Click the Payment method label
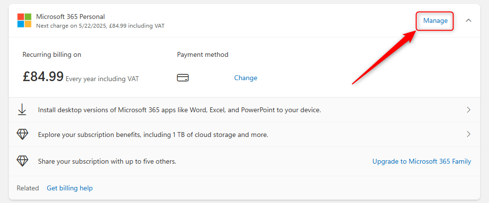 coord(203,54)
